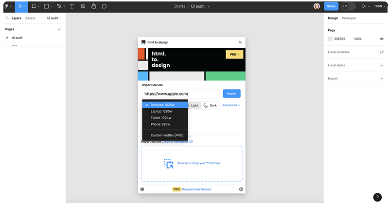Screen dimensions: 389x208
Task: Open the plugin settings gear icon
Action: [142, 189]
